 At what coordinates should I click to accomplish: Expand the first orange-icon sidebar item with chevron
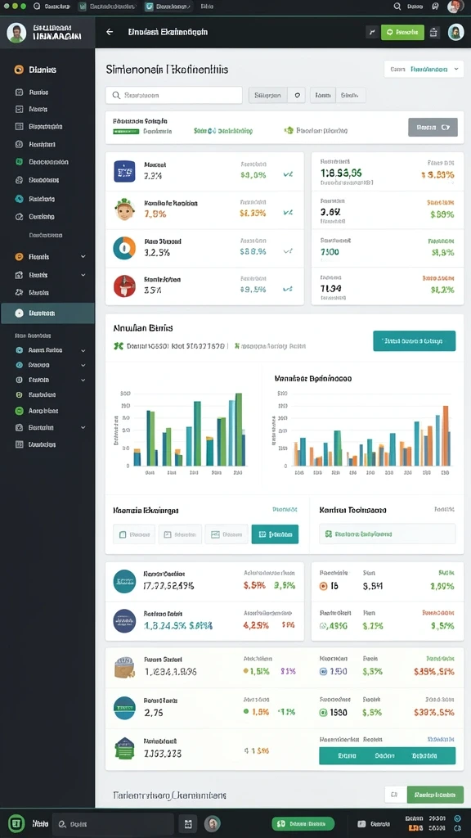point(50,256)
